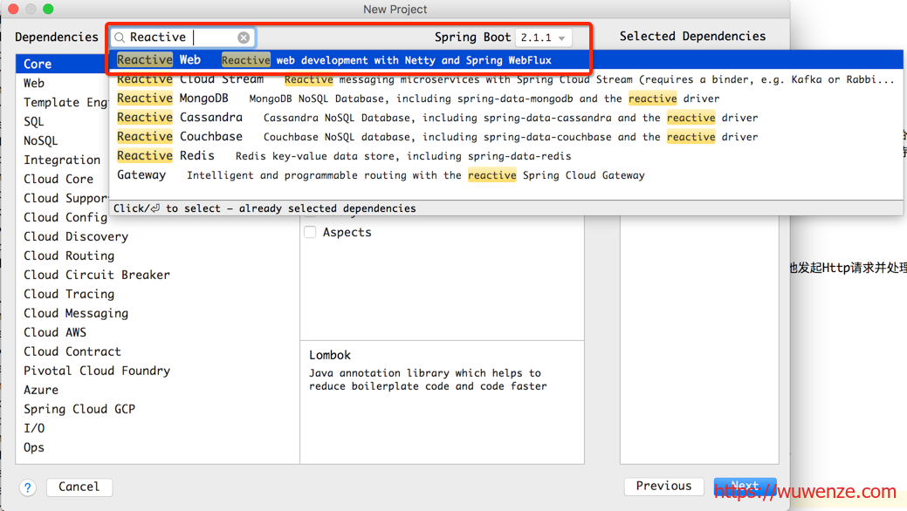Screen dimensions: 907x511
Task: Open the Spring Boot version dropdown
Action: [543, 37]
